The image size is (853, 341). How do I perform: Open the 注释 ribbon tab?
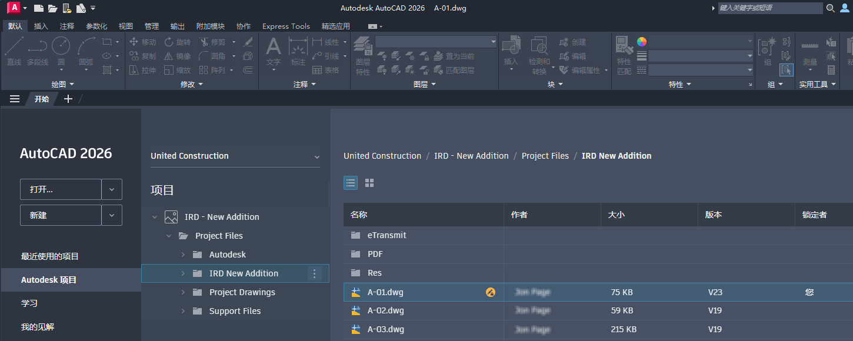click(67, 26)
